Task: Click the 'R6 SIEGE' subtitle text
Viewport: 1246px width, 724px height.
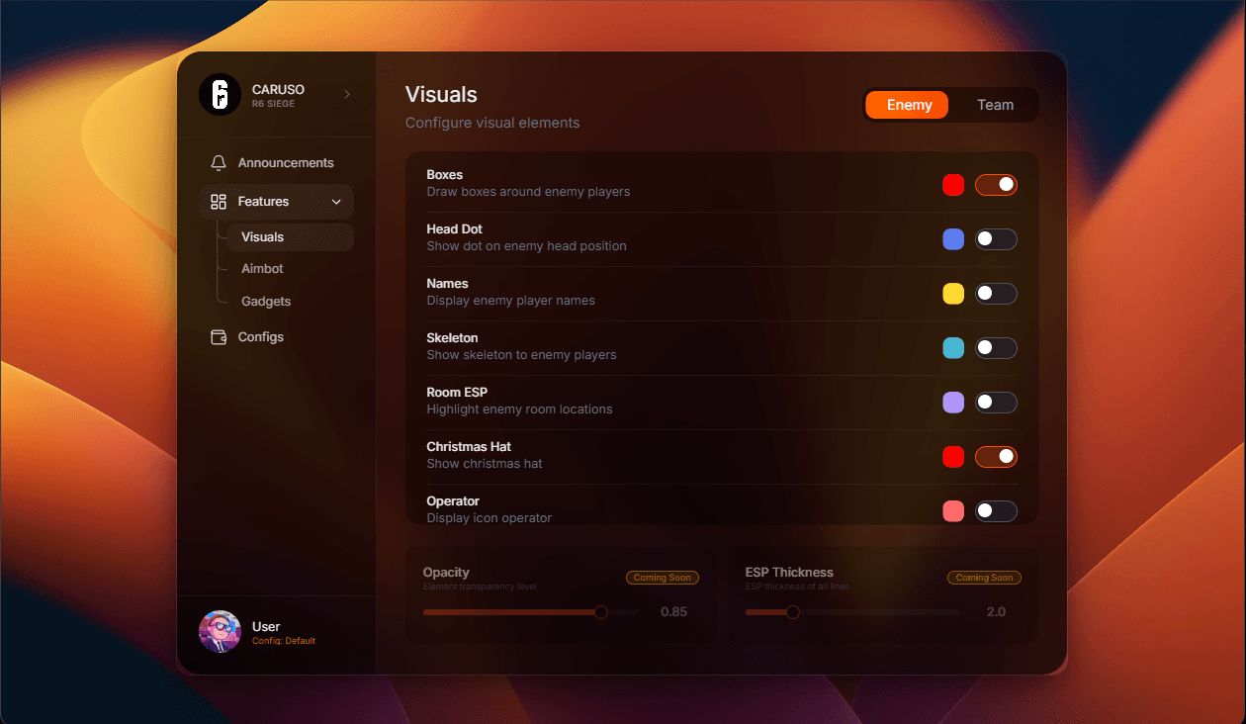Action: tap(273, 104)
